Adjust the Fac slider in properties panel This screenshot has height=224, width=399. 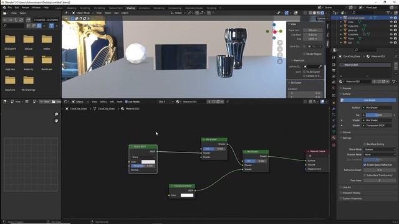pyautogui.click(x=378, y=115)
